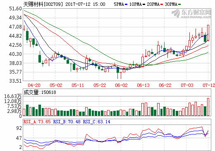Viewport: 215px width, 151px height.
Task: Click the black doji cross candlestick in July
Action: [199, 35]
